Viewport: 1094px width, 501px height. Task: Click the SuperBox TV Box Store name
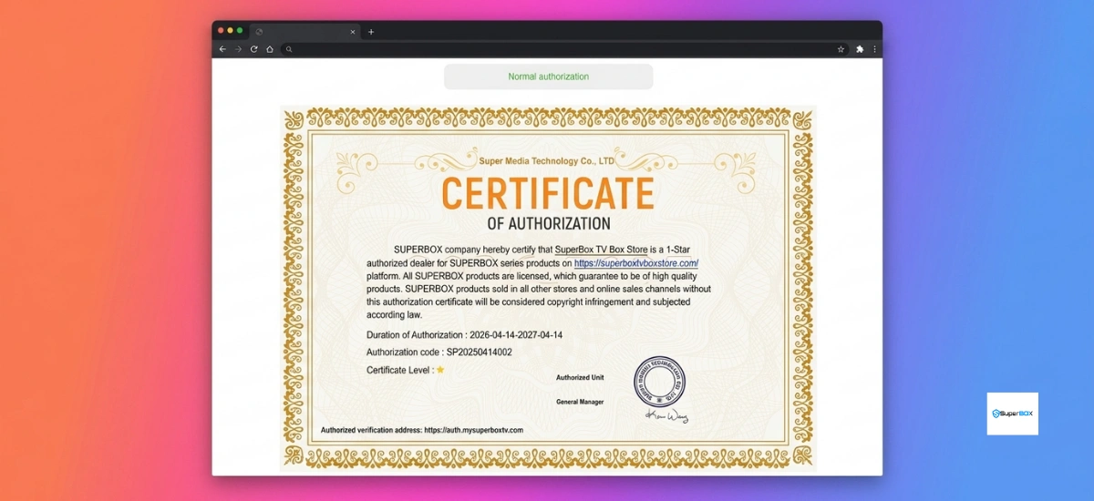click(601, 250)
